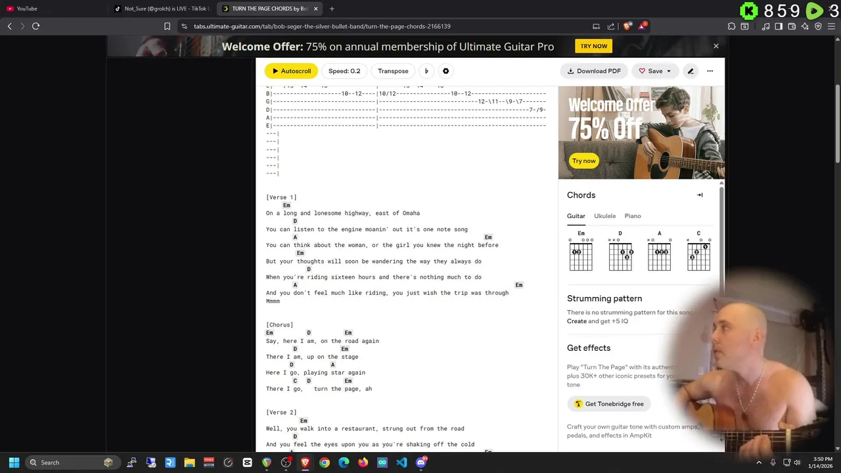
Task: Open Brave Shields lion icon
Action: click(x=627, y=26)
